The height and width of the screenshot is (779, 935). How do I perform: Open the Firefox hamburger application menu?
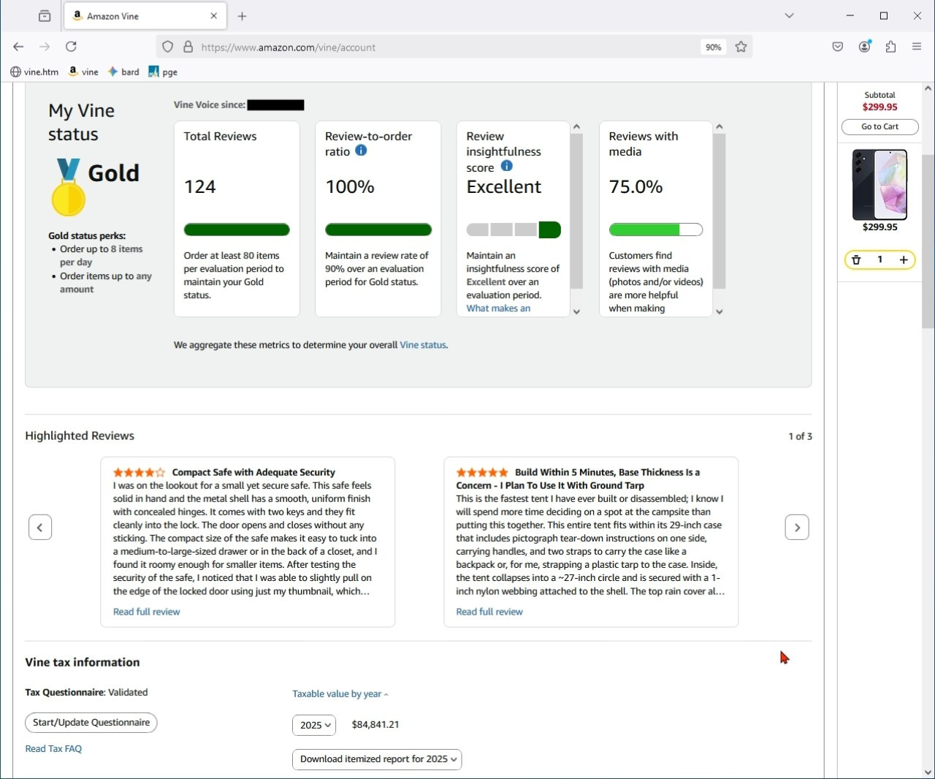click(917, 47)
